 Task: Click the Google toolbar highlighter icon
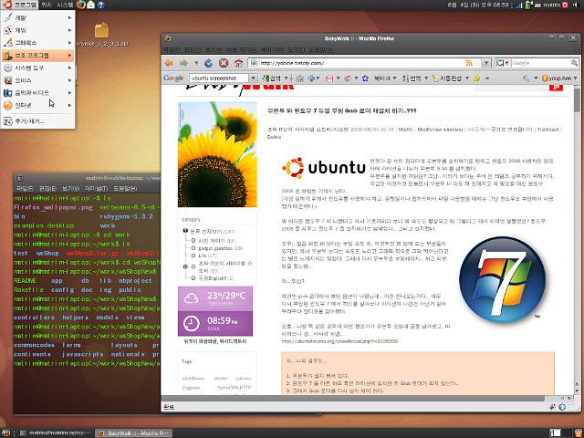click(476, 78)
